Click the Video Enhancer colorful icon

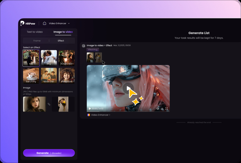pos(89,115)
